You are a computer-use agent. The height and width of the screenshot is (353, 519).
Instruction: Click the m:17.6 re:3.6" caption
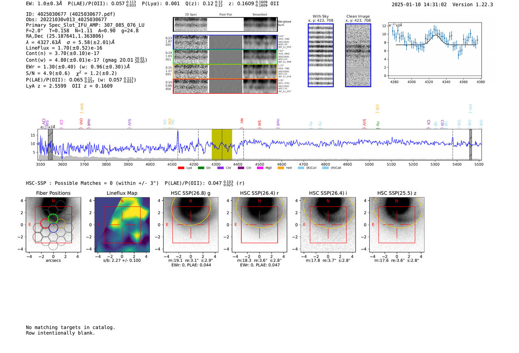[397, 260]
